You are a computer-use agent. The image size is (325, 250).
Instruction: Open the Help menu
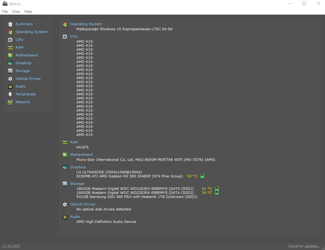[28, 12]
